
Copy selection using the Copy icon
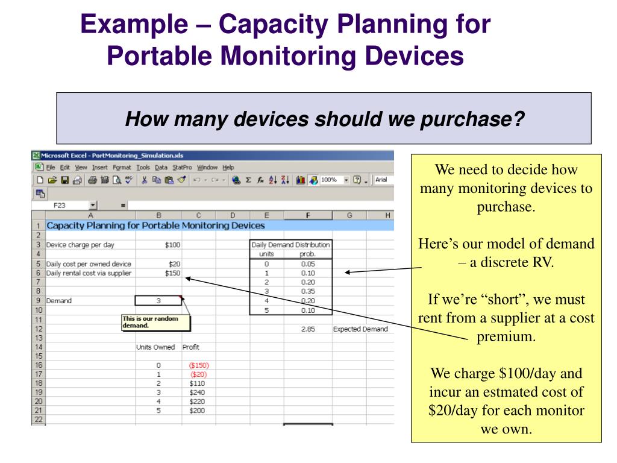[x=157, y=180]
